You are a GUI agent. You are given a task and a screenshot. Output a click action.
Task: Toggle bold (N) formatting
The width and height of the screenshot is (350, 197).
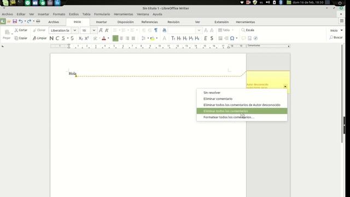51,38
